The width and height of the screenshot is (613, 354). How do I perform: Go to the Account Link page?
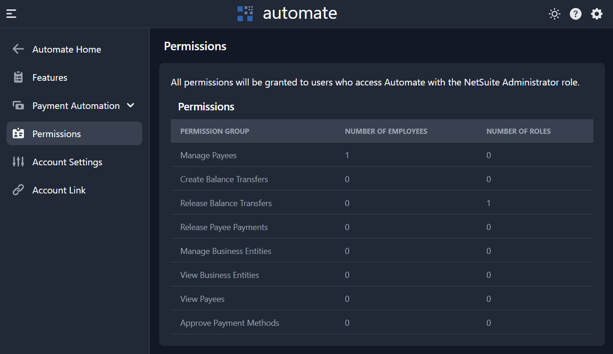coord(59,190)
